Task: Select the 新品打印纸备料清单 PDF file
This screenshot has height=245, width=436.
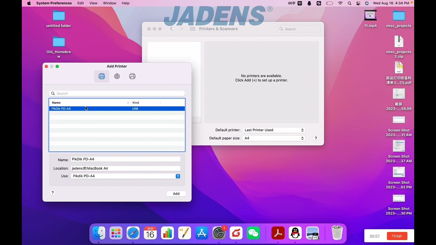Action: [x=399, y=73]
